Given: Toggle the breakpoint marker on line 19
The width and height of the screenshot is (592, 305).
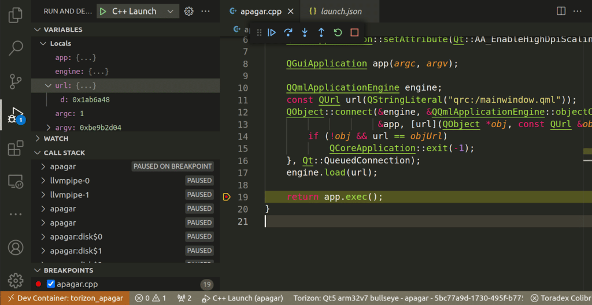Looking at the screenshot, I should (x=227, y=197).
